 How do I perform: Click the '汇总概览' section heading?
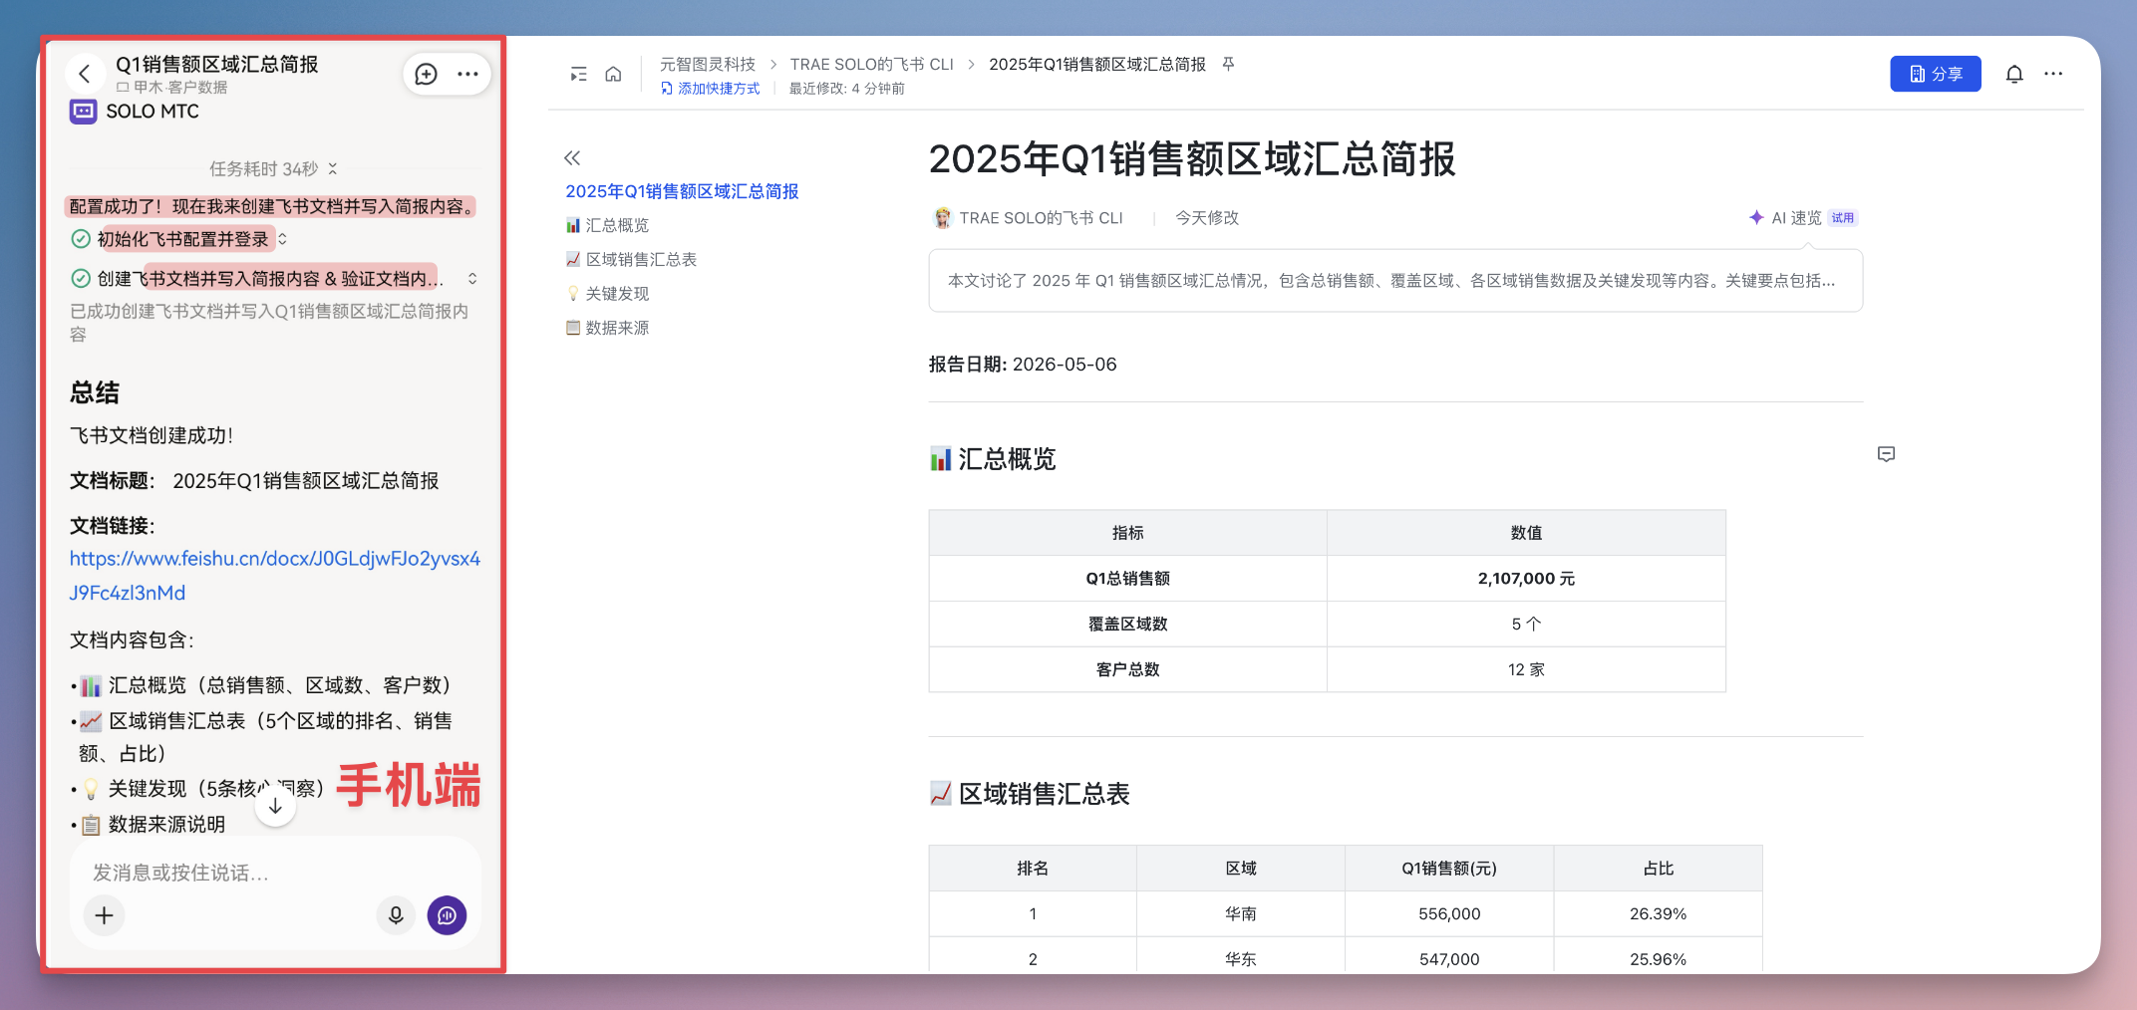[993, 459]
